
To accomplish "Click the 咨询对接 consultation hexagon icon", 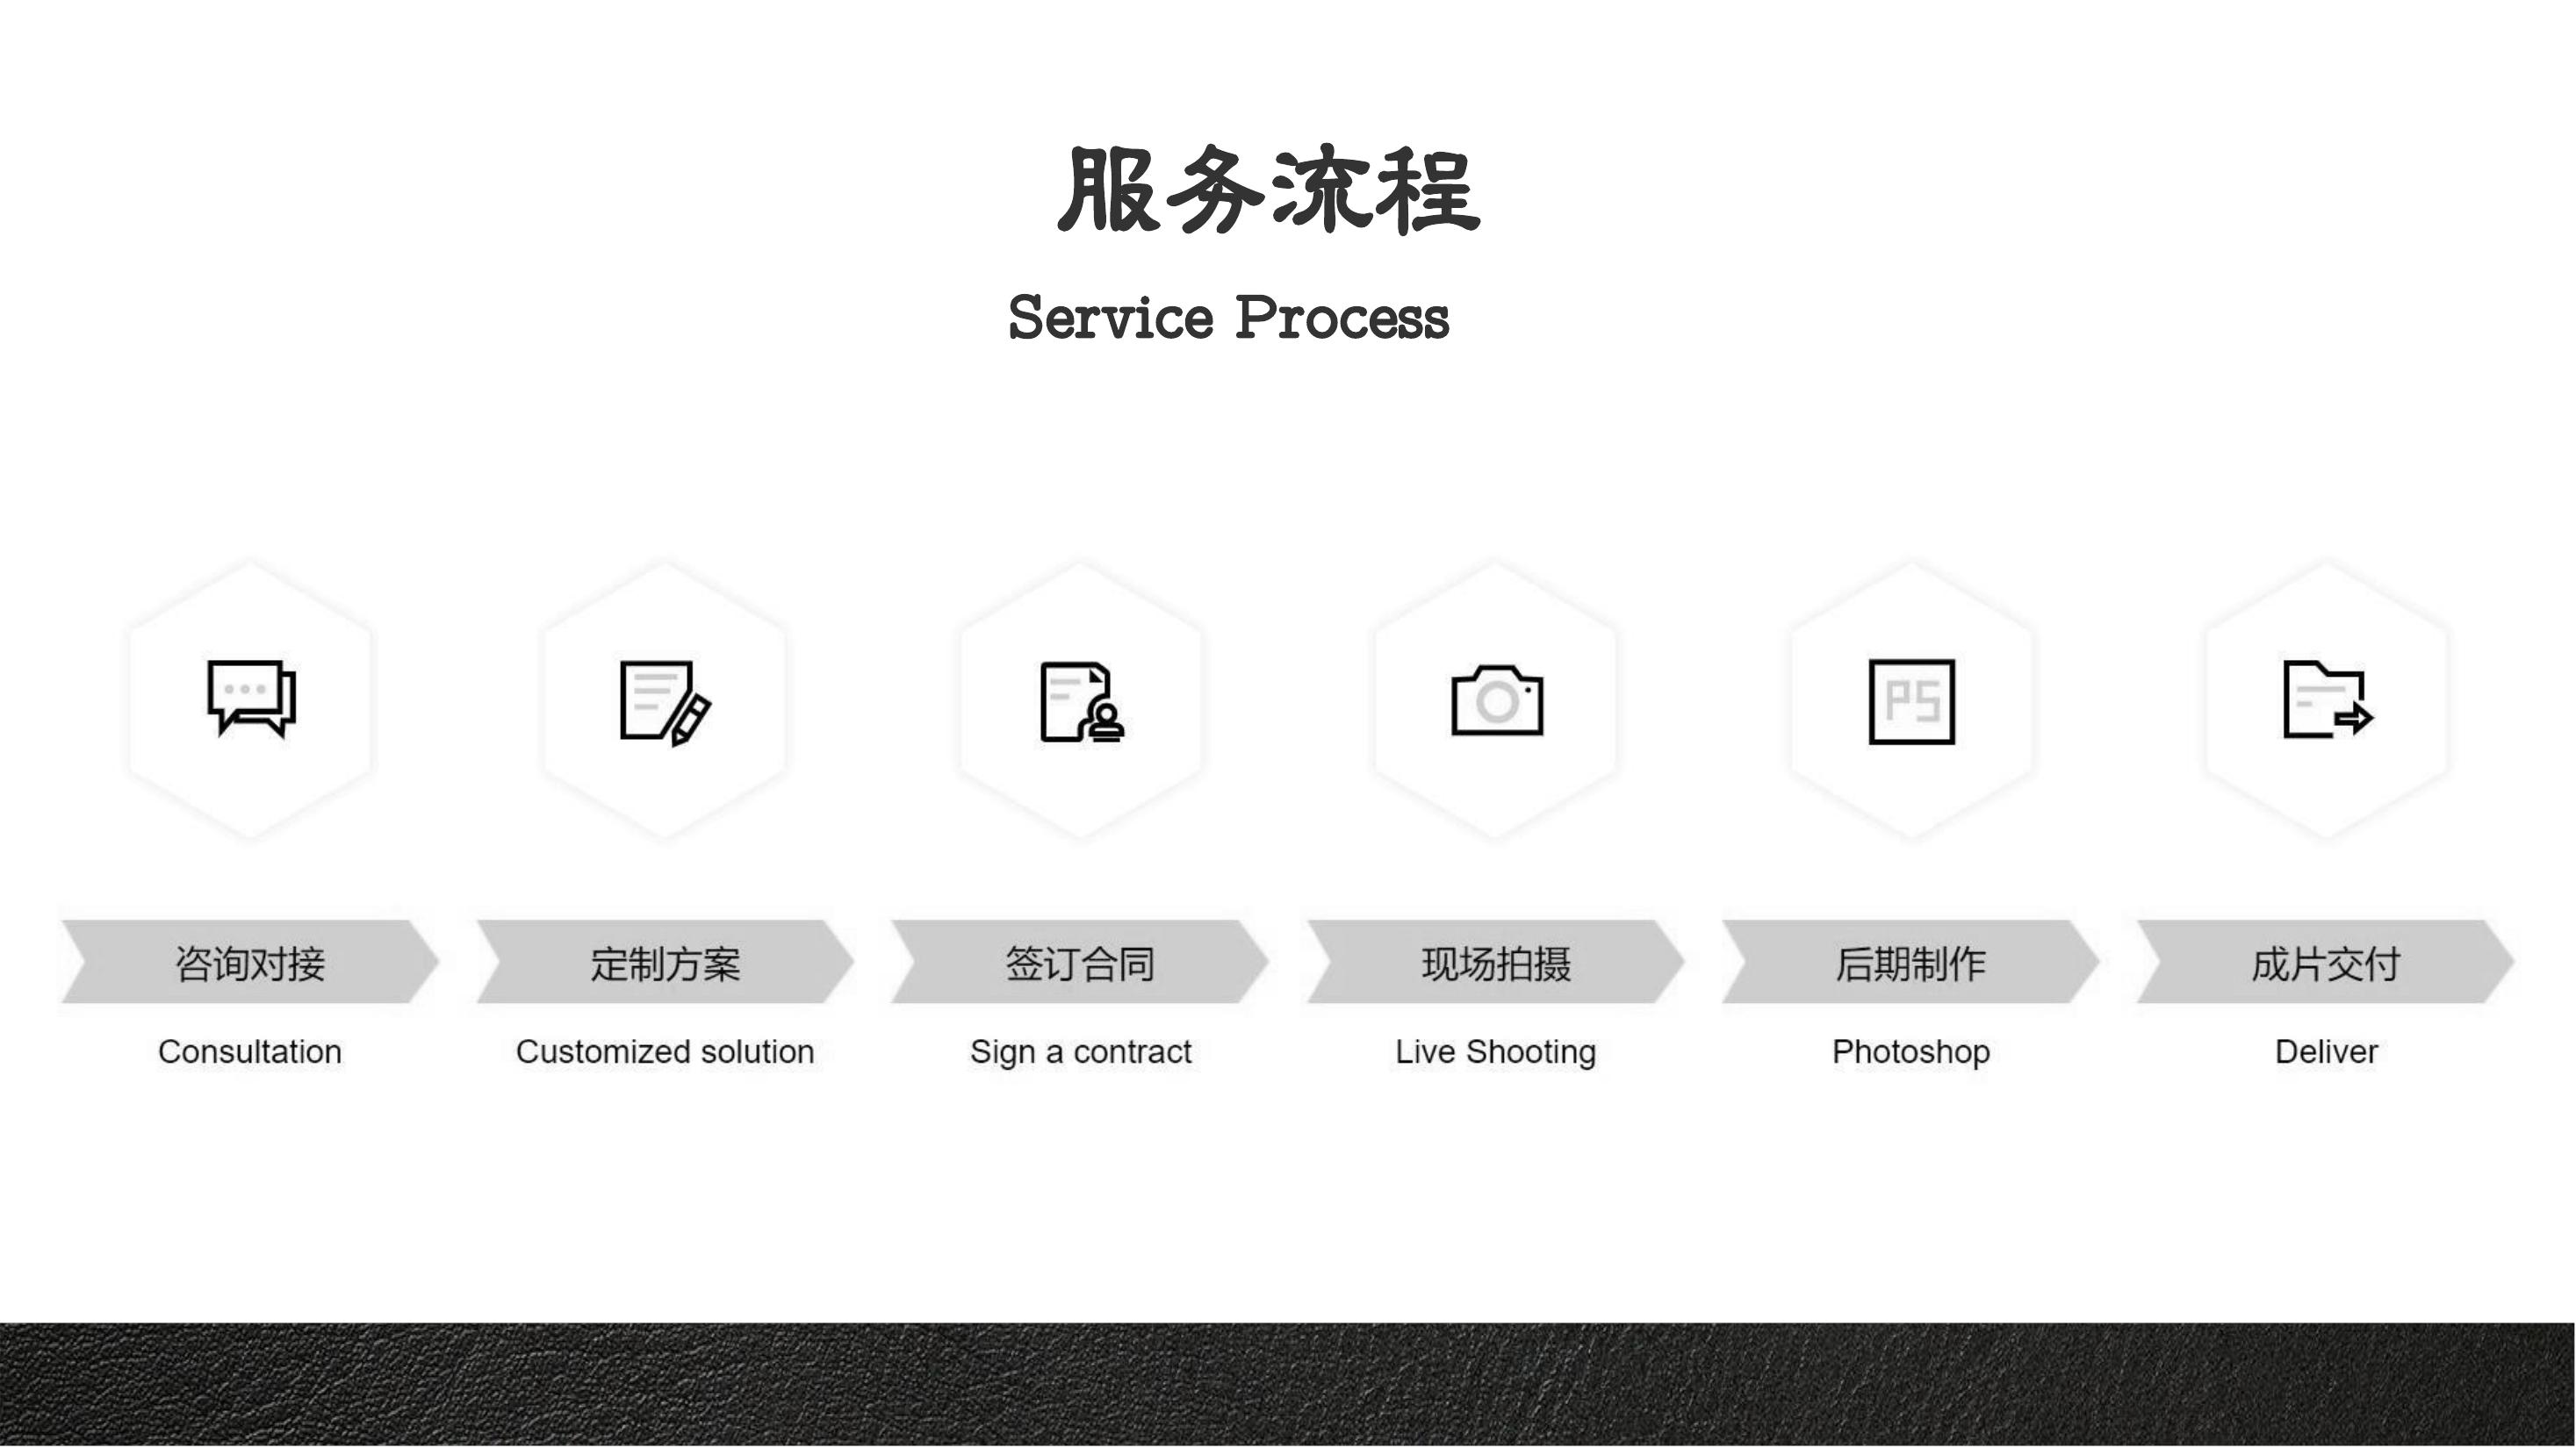I will [x=248, y=699].
